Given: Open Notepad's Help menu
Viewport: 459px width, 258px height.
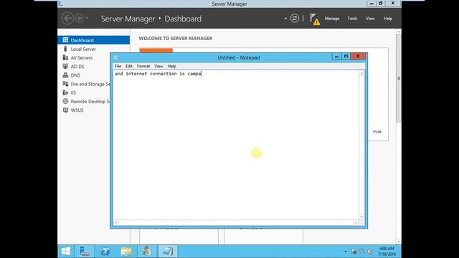Looking at the screenshot, I should [x=172, y=66].
